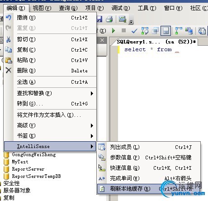Select ReportServerTempDB database node

pos(36,176)
